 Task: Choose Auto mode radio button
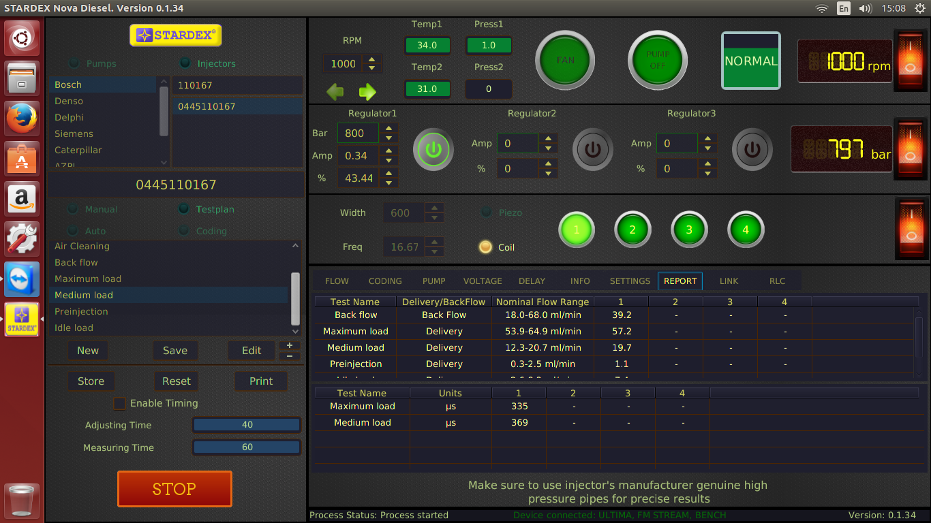coord(73,231)
